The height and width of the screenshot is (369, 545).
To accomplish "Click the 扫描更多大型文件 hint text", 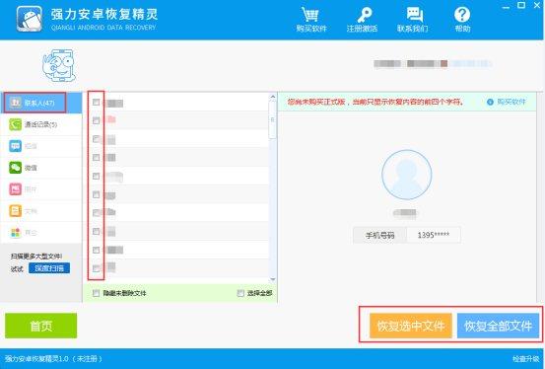I will pos(36,257).
